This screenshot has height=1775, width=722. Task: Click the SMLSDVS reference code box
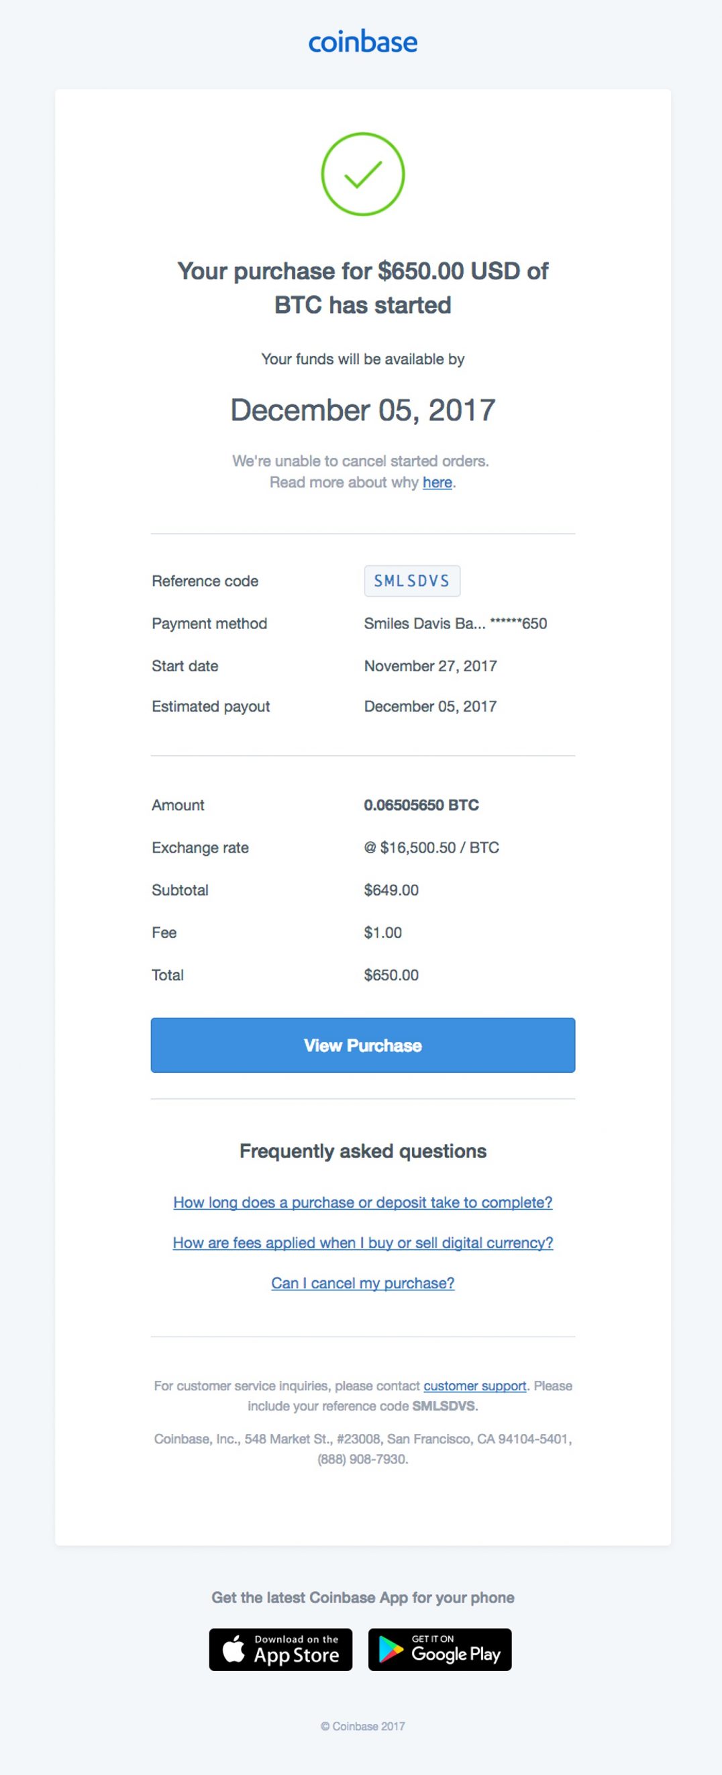[x=412, y=580]
